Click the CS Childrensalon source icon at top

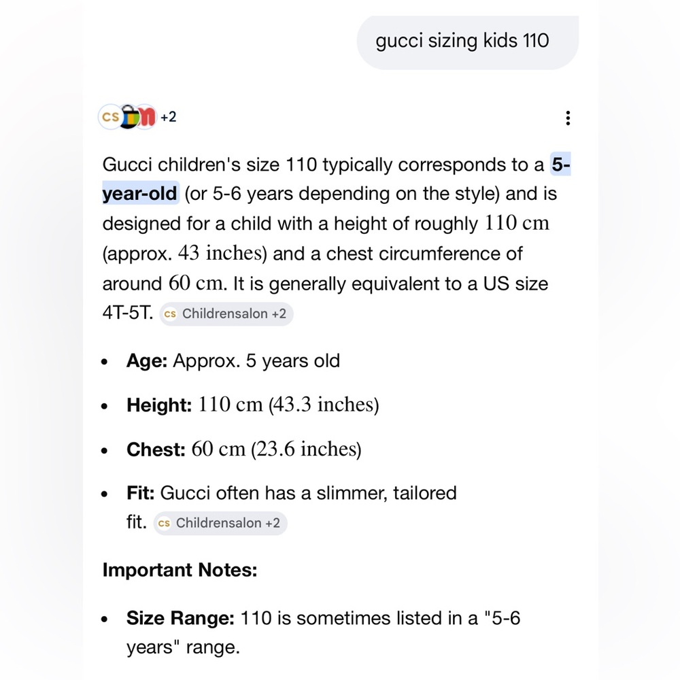click(109, 117)
